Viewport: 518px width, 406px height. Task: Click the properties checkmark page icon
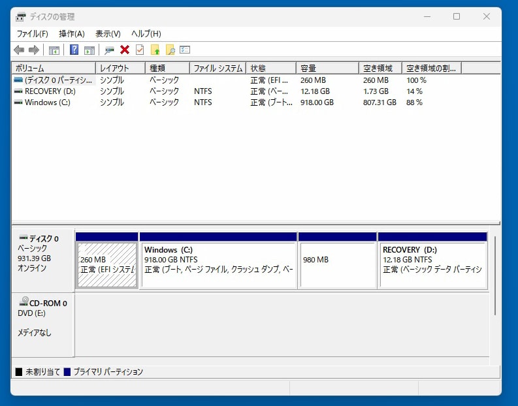(140, 50)
